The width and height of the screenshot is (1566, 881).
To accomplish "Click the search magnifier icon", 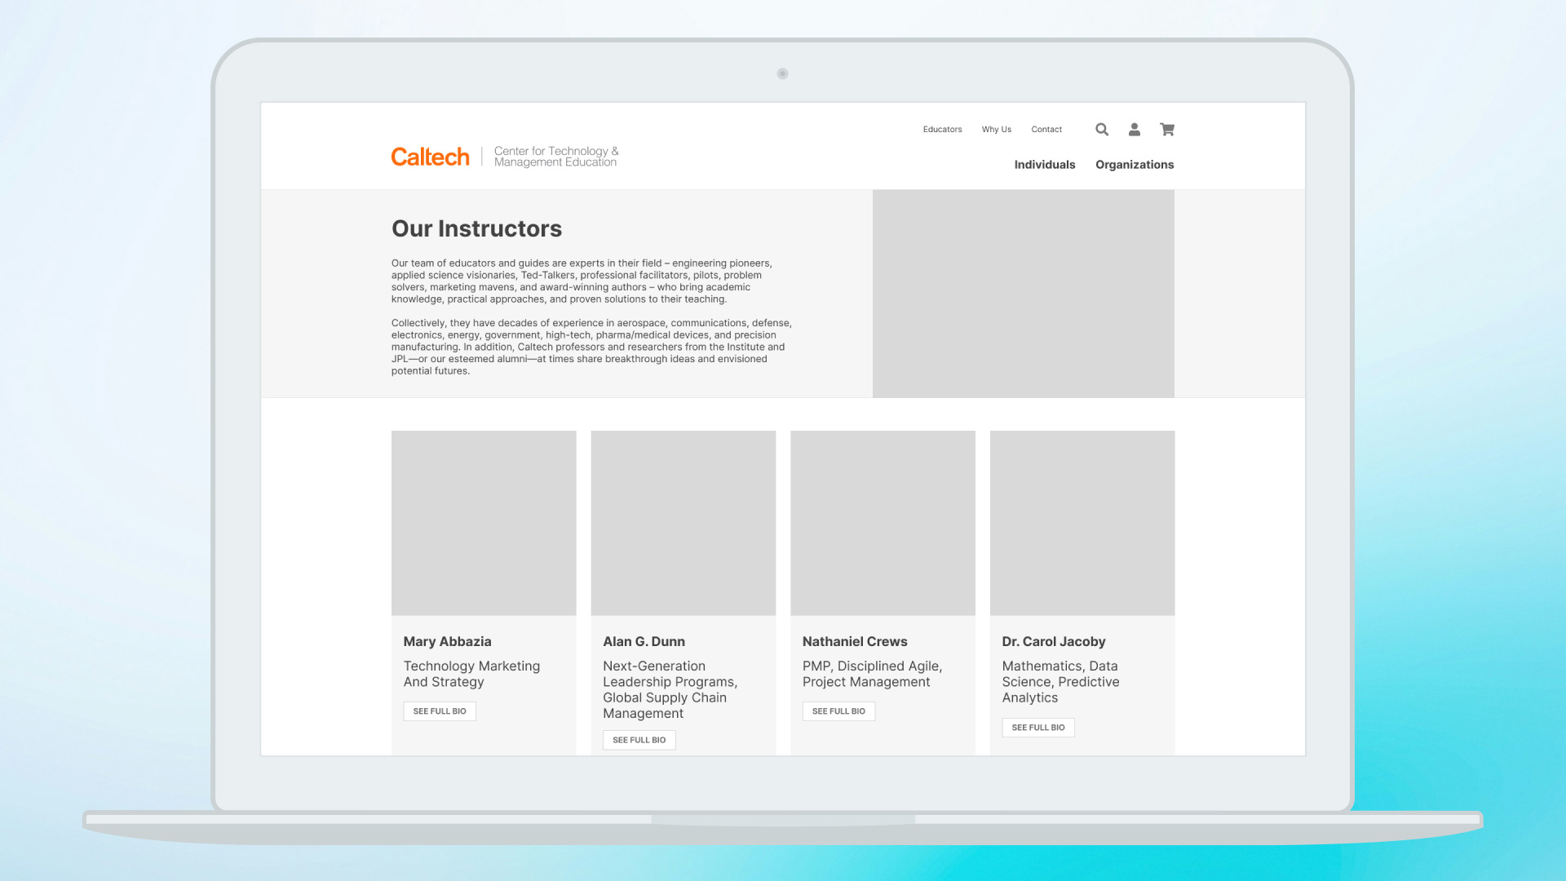I will pyautogui.click(x=1102, y=130).
